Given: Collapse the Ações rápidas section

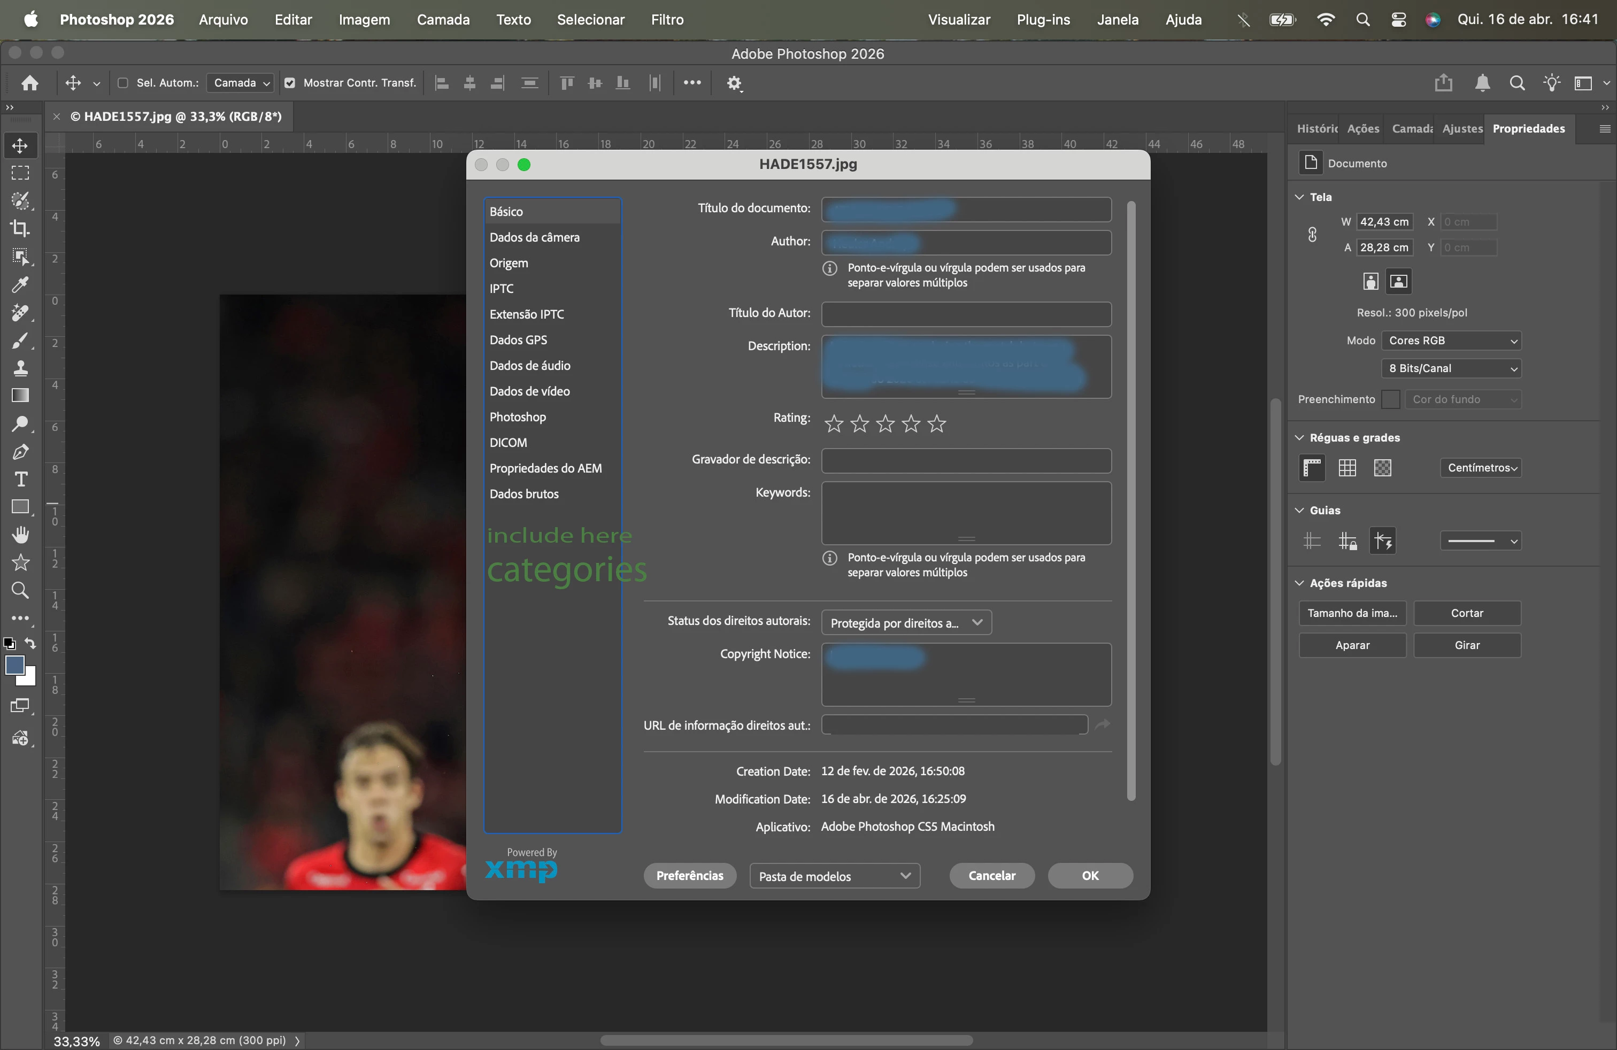Looking at the screenshot, I should click(x=1300, y=583).
